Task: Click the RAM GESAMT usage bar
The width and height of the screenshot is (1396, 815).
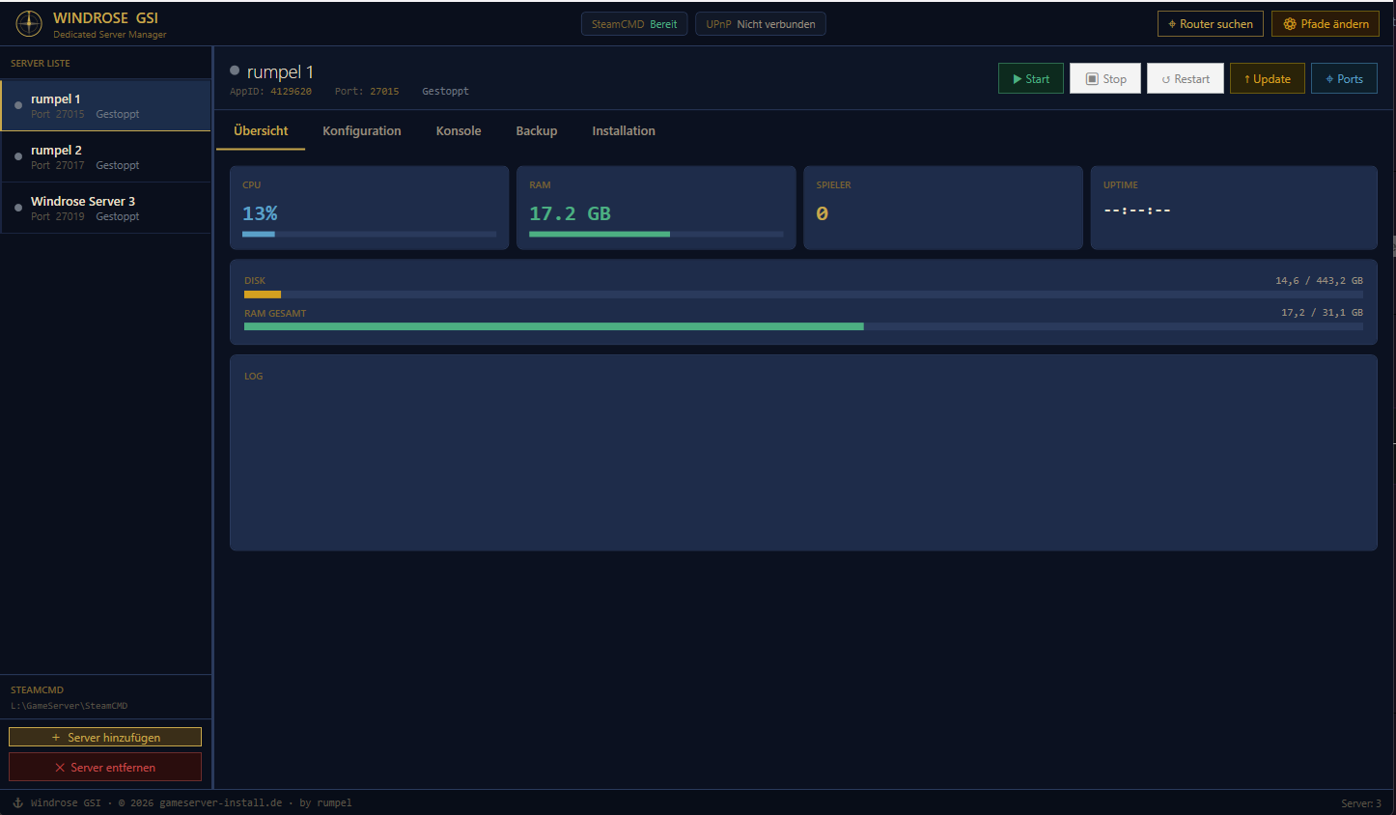Action: [x=803, y=326]
